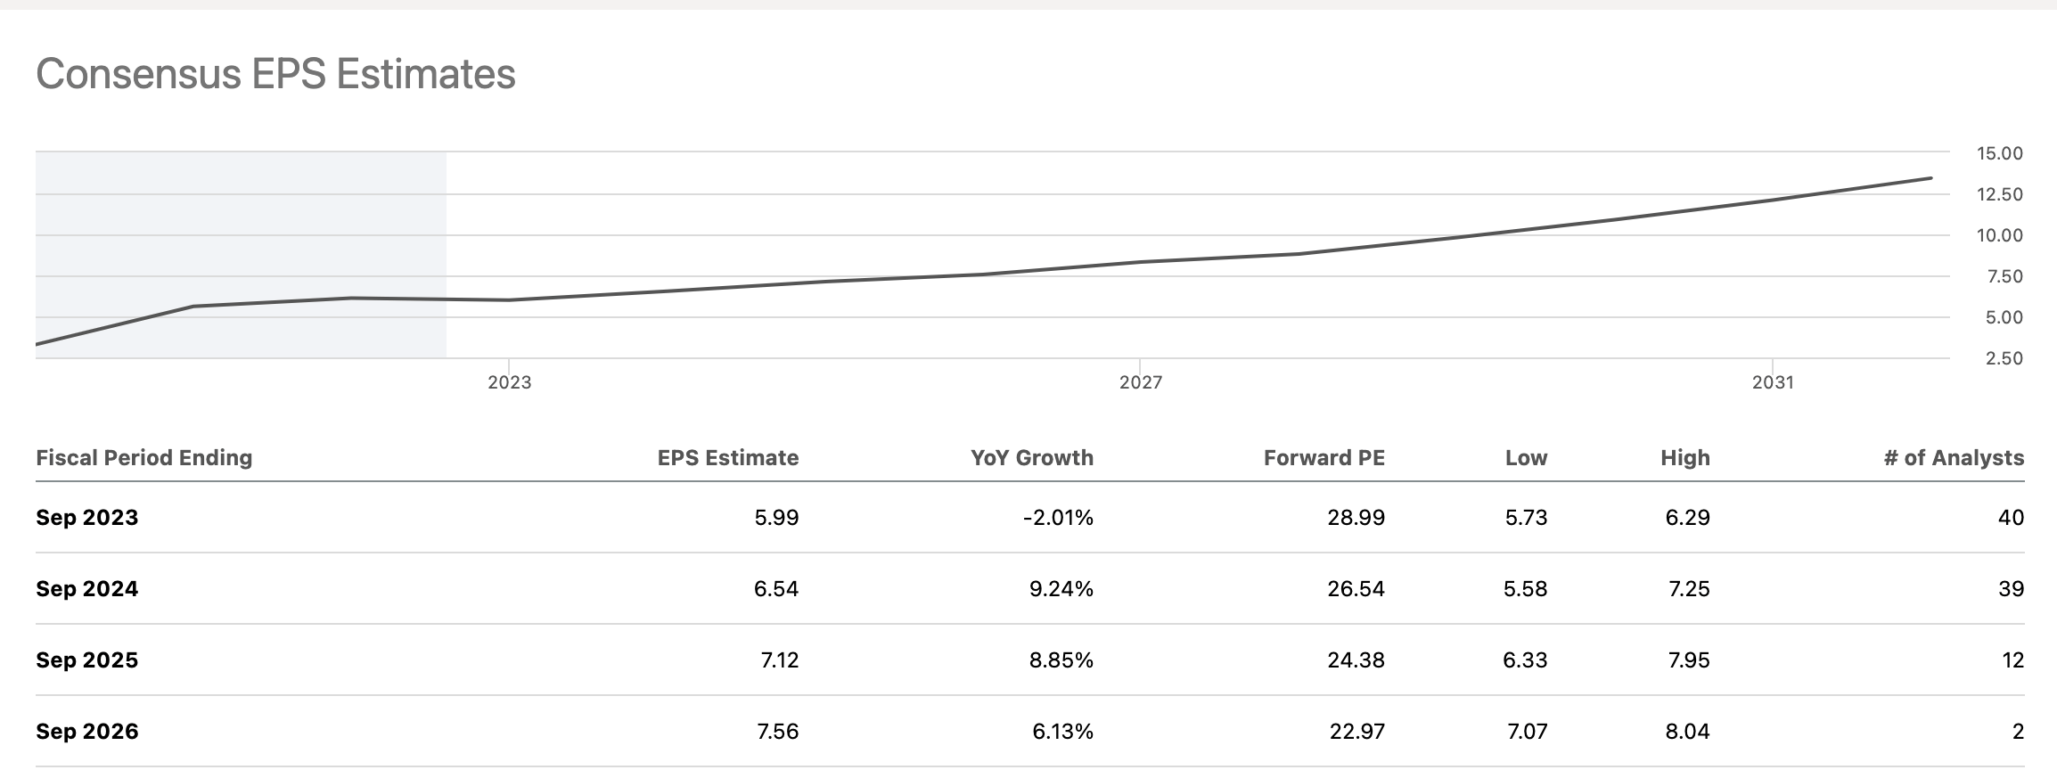Click the 15.00 y-axis label
Image resolution: width=2057 pixels, height=770 pixels.
pos(1999,153)
